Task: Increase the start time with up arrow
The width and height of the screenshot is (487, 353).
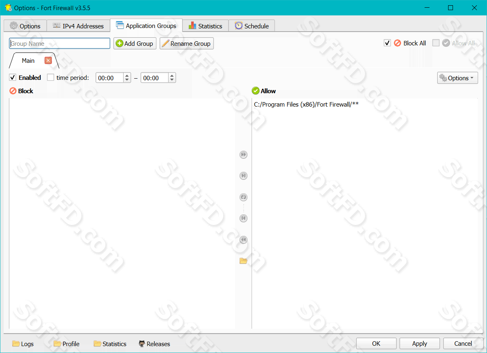Action: [127, 75]
